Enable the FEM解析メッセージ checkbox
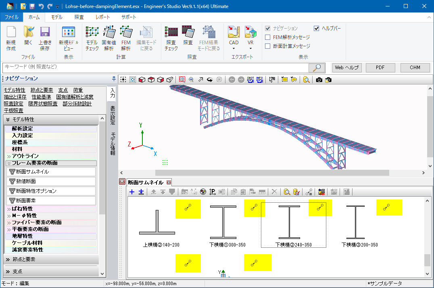 pos(268,37)
